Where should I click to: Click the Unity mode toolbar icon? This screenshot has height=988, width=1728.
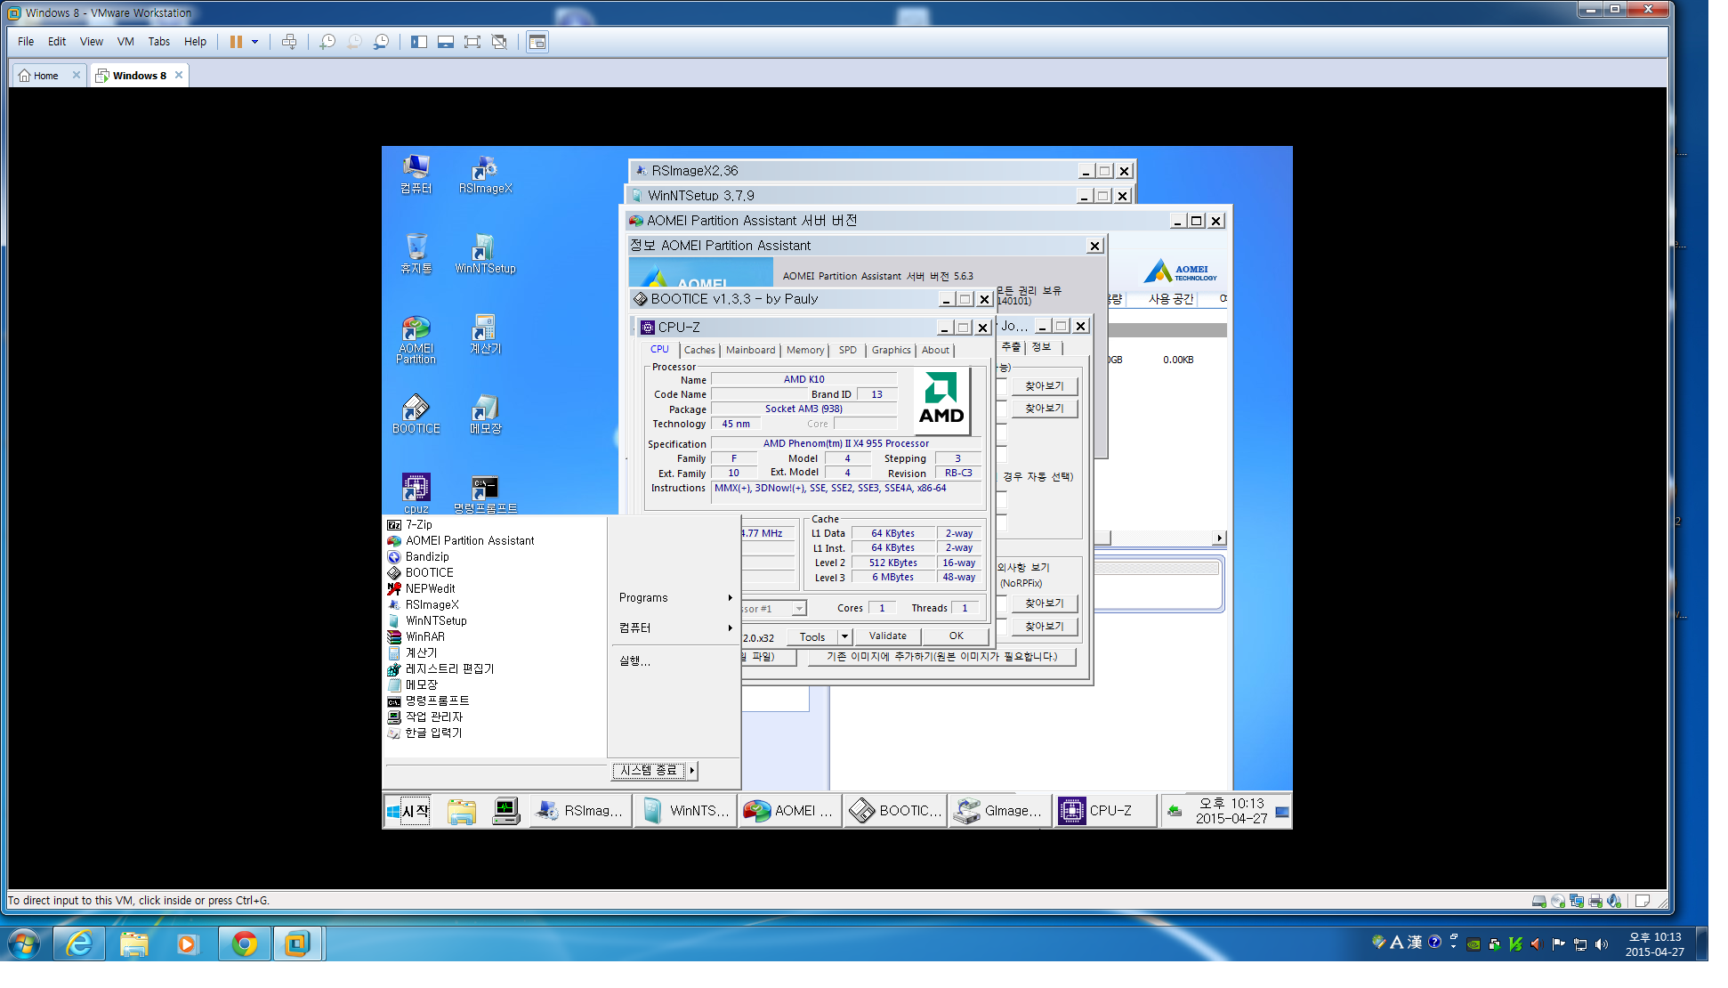[499, 42]
